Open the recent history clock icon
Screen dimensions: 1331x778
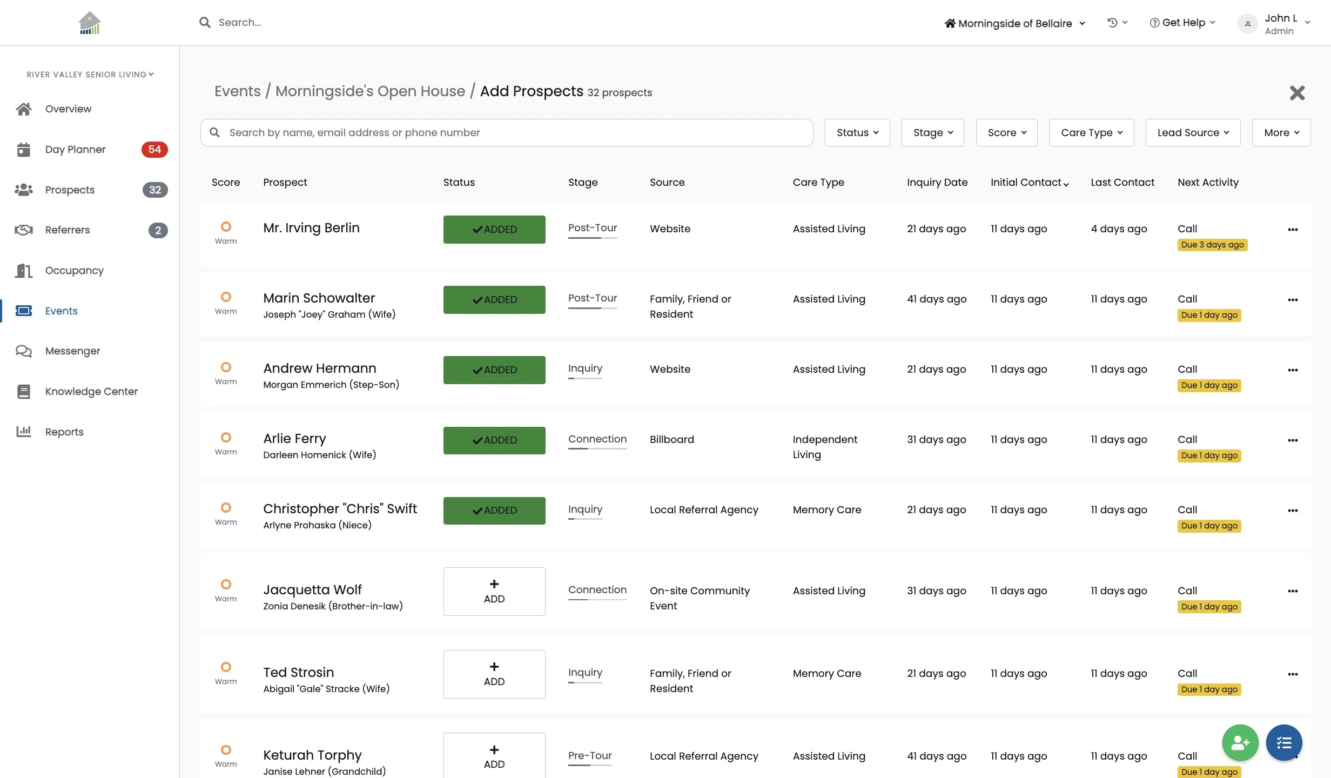pos(1112,23)
